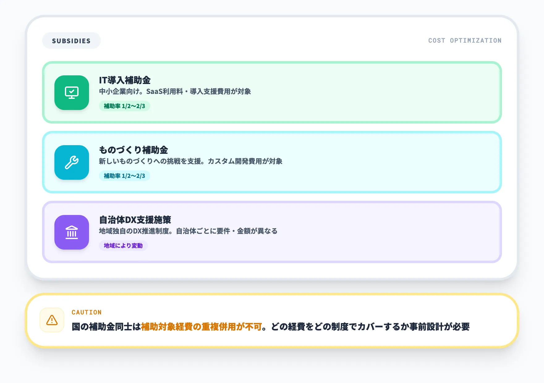Select the COST OPTIMIZATION header label
This screenshot has height=383, width=544.
[x=465, y=40]
